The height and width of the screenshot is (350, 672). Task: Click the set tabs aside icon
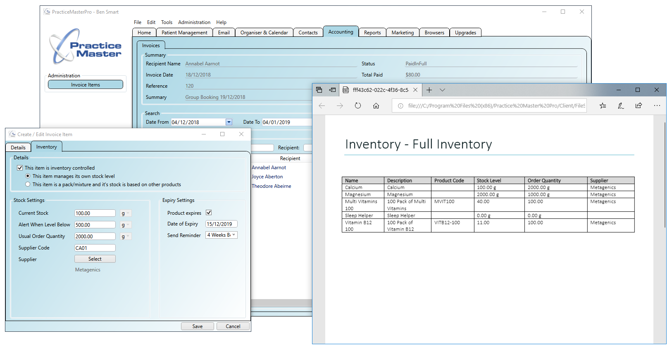(x=332, y=90)
